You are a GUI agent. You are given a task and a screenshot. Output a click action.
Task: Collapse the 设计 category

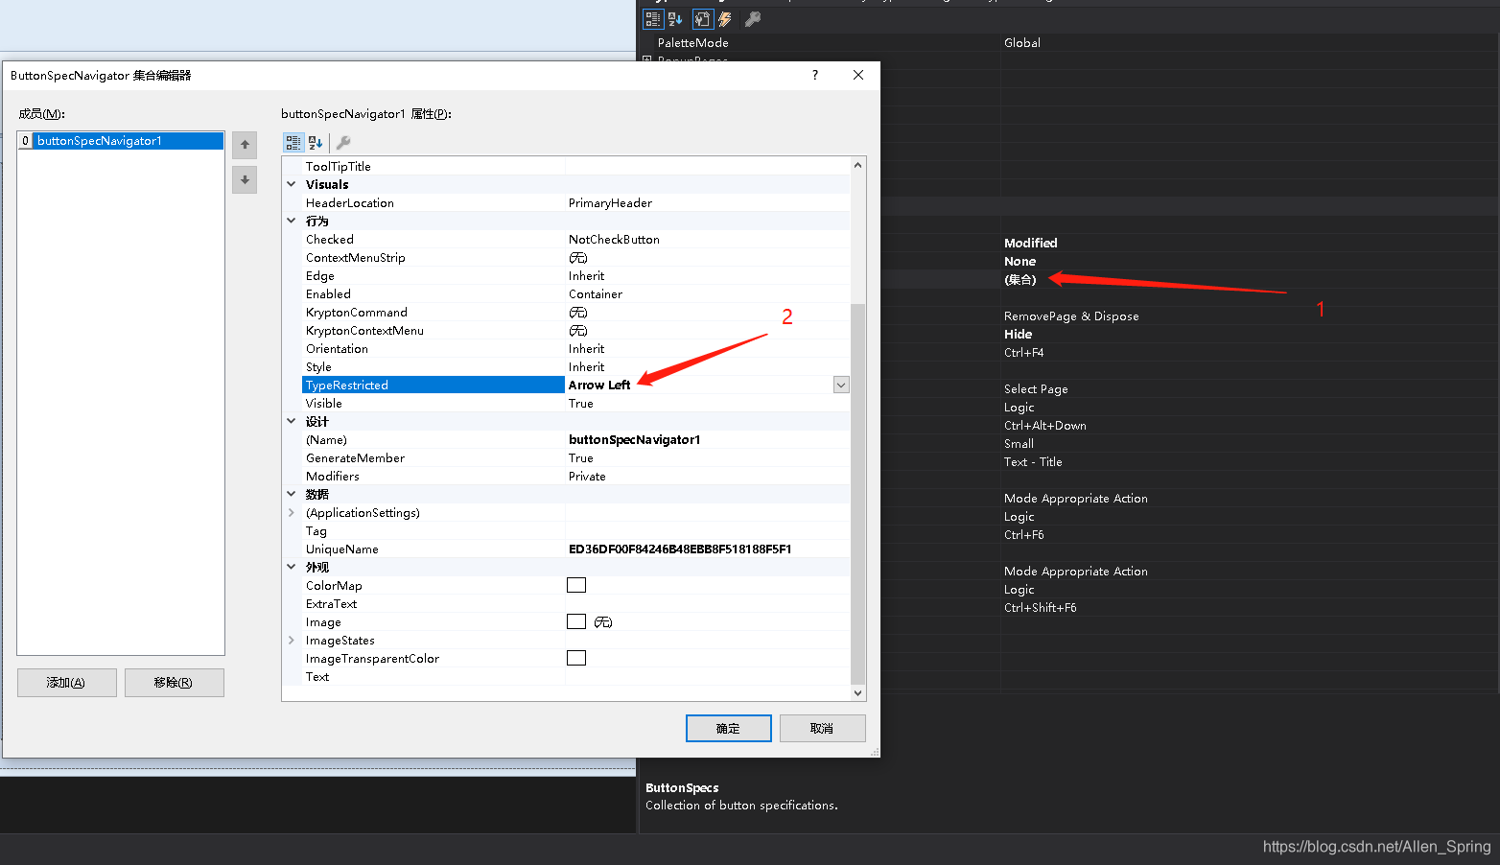pos(292,421)
